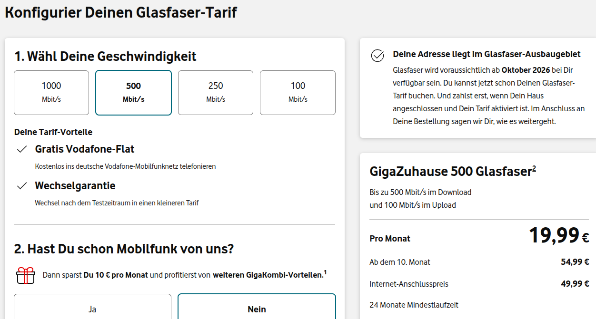Click the large 19,99 € price

pyautogui.click(x=559, y=235)
